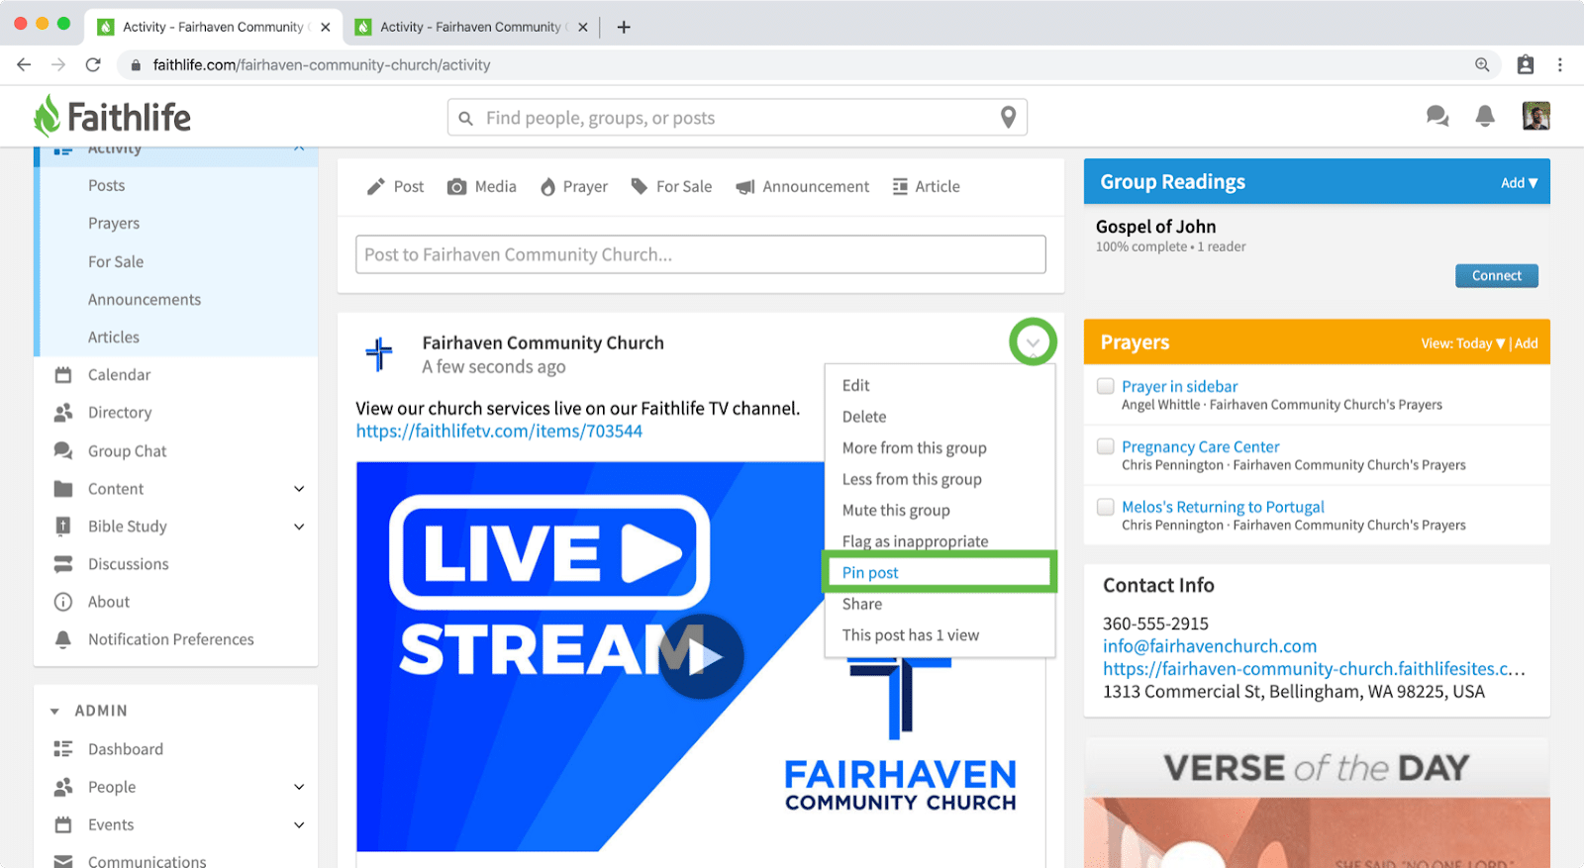This screenshot has width=1584, height=868.
Task: Open the Announcements sidebar item
Action: 145,299
